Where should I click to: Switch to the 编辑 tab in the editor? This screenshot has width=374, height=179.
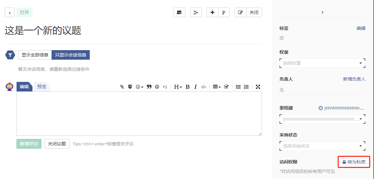tap(24, 87)
